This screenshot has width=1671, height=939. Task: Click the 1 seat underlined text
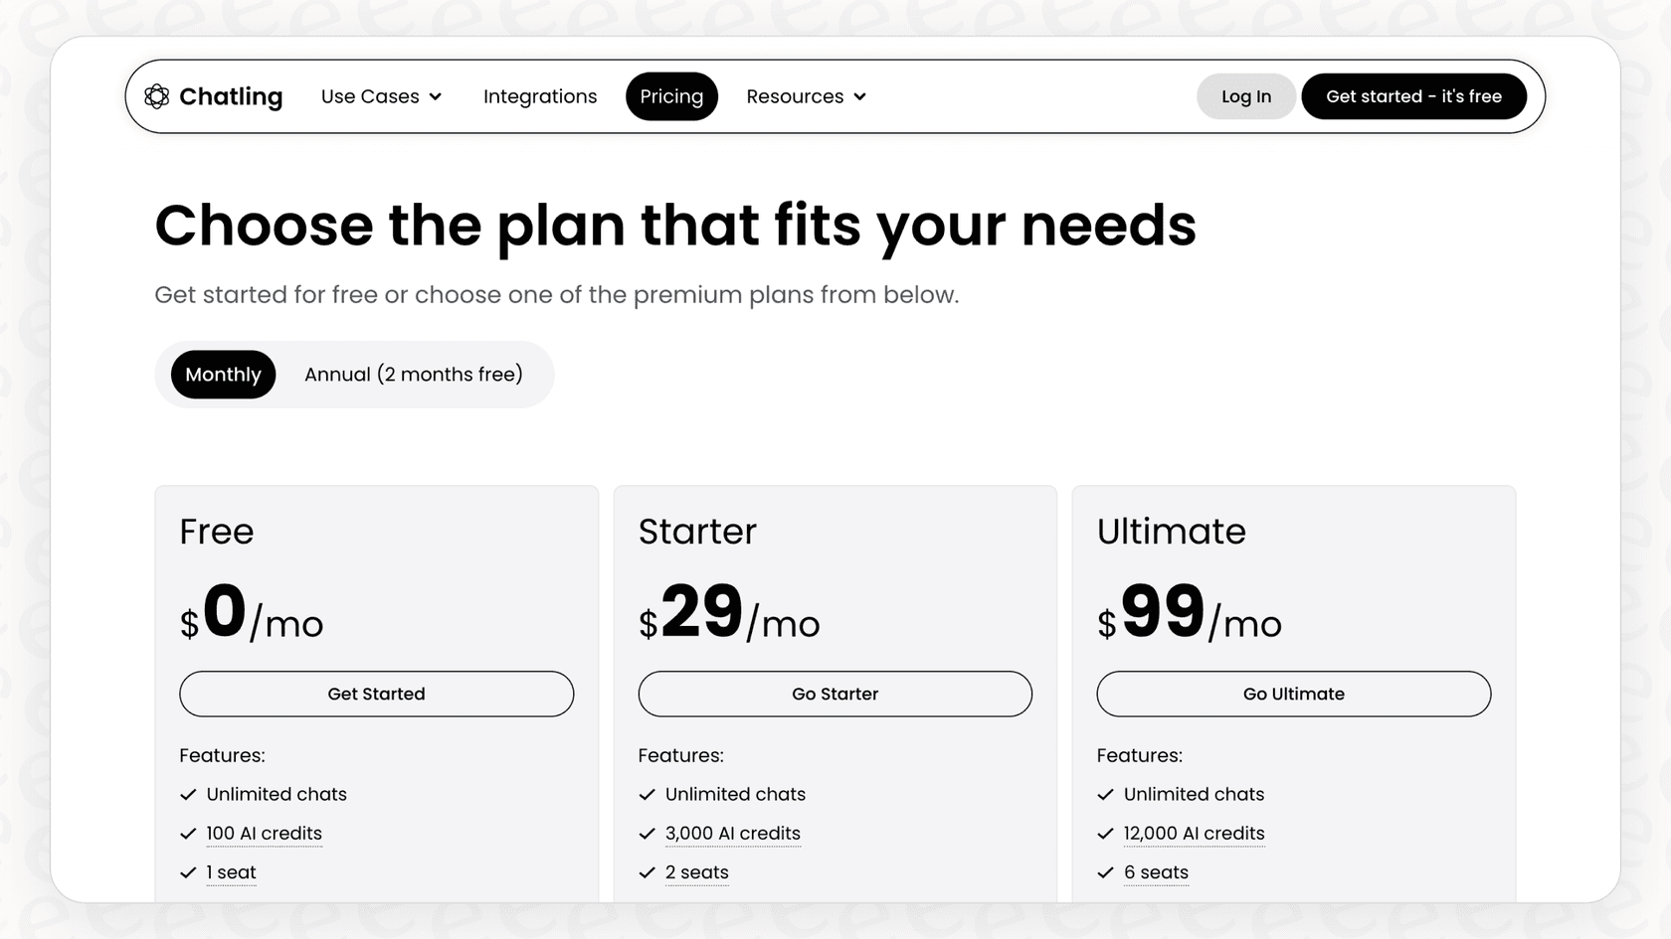pos(231,872)
